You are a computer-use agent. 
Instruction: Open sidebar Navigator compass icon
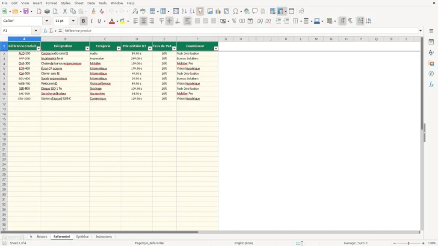coord(431,73)
